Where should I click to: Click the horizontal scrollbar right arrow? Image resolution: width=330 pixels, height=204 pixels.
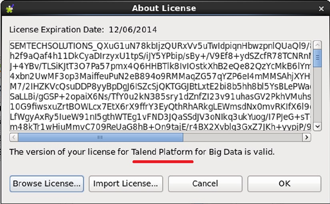307,137
